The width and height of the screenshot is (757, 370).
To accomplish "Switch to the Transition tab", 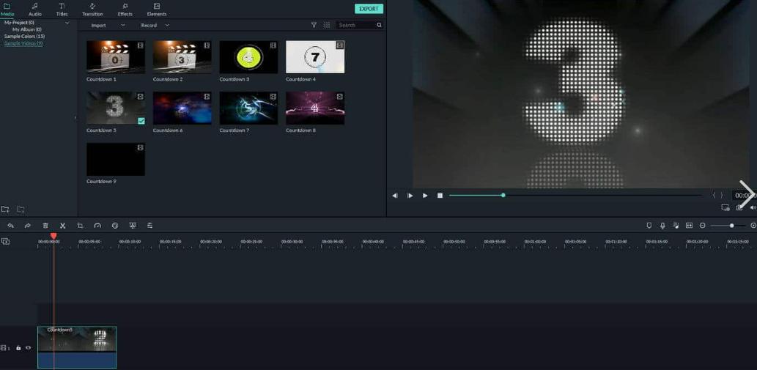I will [x=92, y=10].
